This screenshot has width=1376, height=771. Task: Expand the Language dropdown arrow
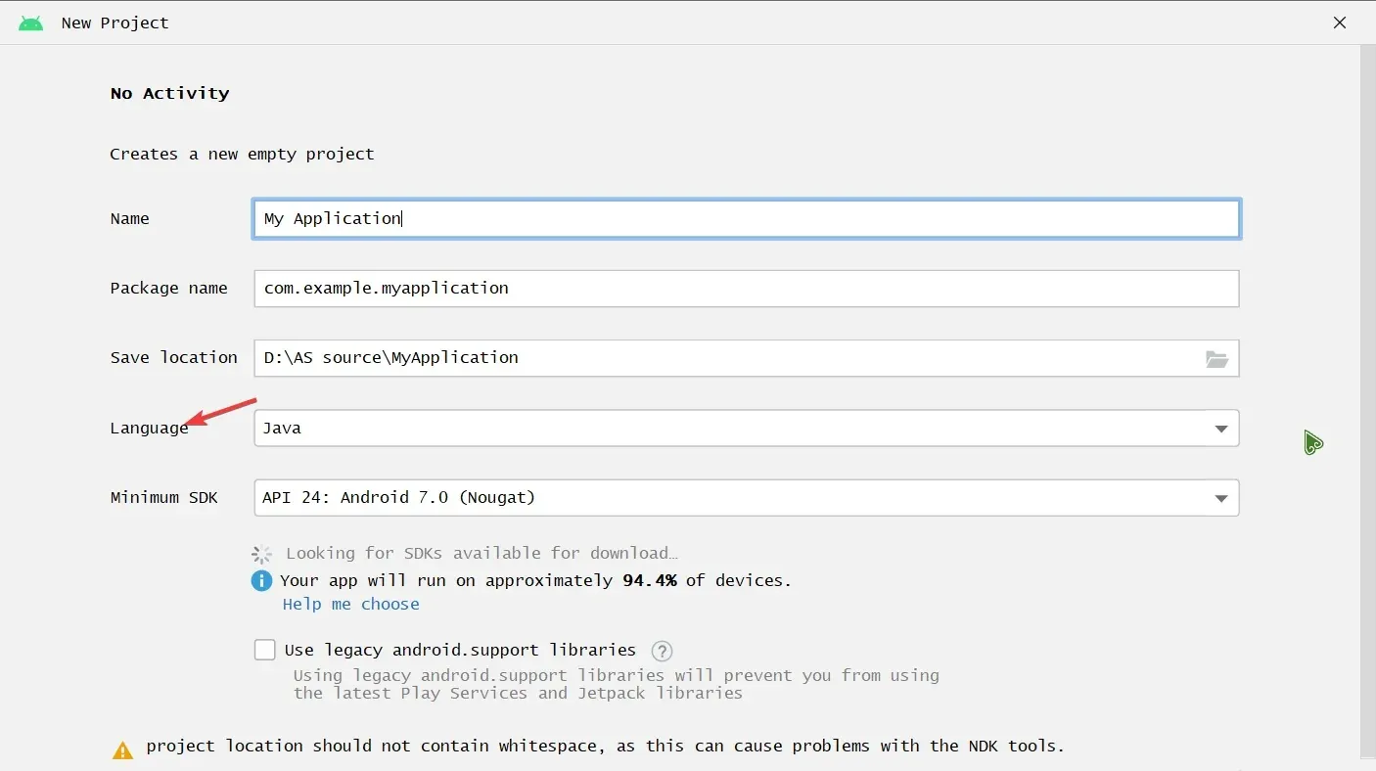click(x=1221, y=429)
